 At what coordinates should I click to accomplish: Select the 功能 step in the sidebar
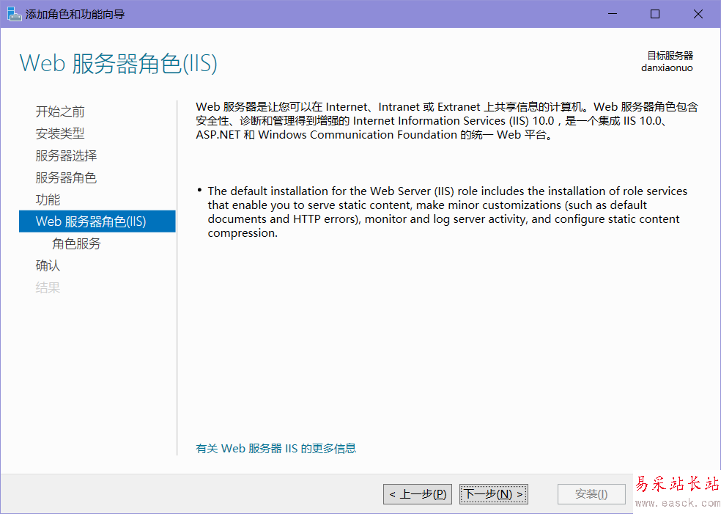coord(48,199)
